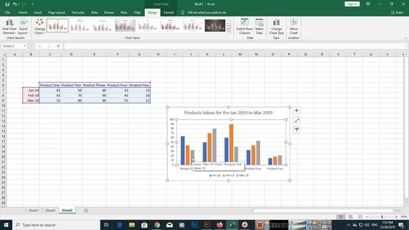Open Quick Layout options

coord(23,26)
